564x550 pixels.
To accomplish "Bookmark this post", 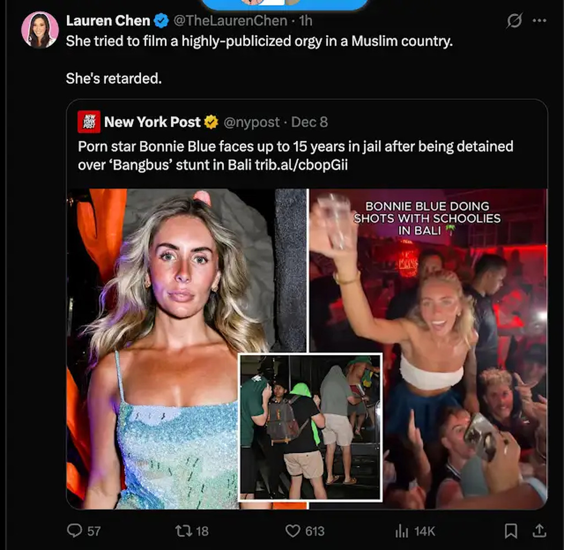I will pos(511,530).
